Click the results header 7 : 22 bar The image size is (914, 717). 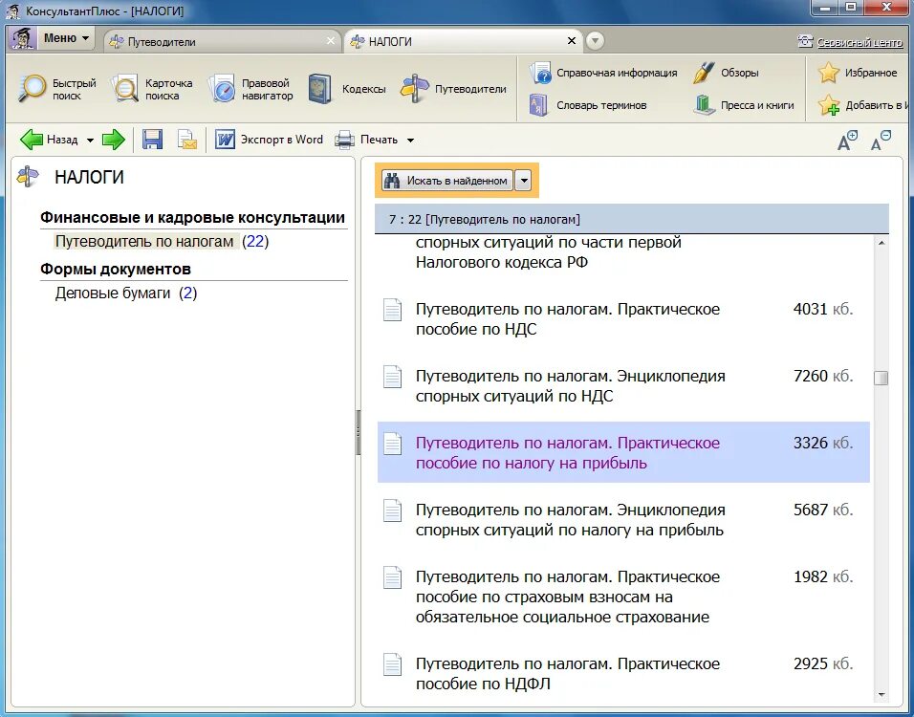tap(631, 219)
